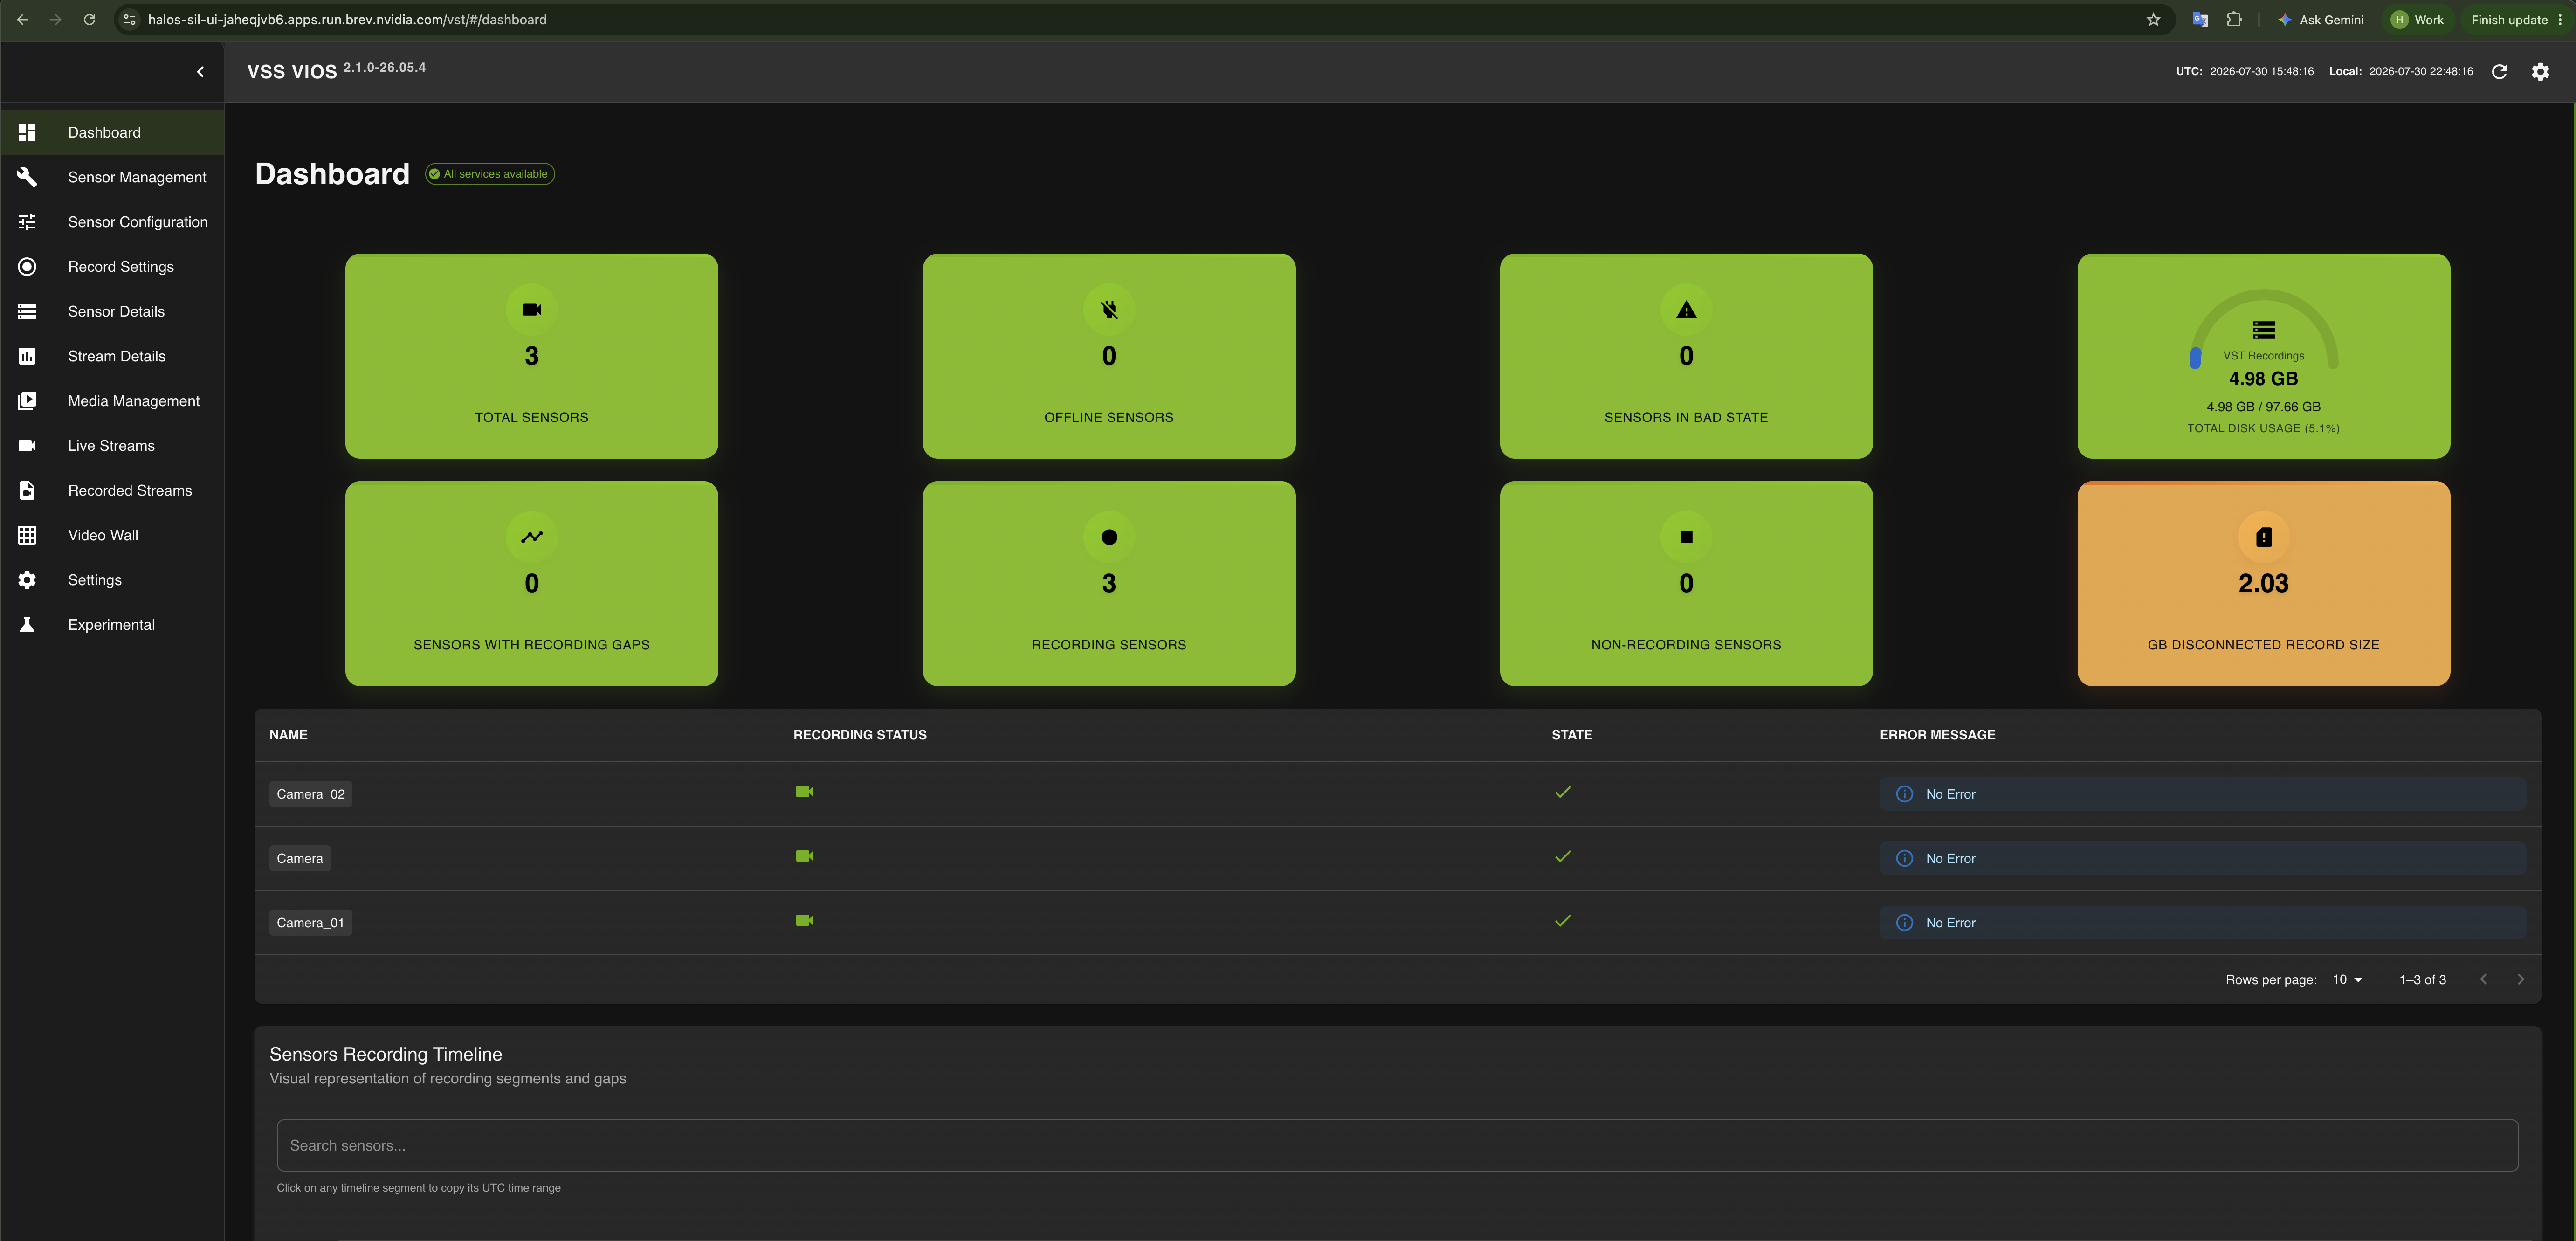Click the Live Streams camera icon
This screenshot has width=2576, height=1241.
[x=27, y=446]
